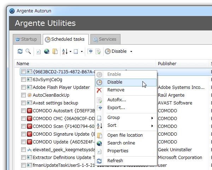
Task: Open Properties from the context menu
Action: coord(126,151)
